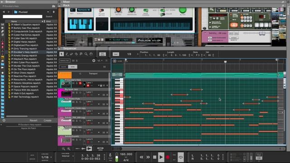290x163 pixels.
Task: Click the Edit Mode button in sequencer toolbar
Action: coord(102,54)
